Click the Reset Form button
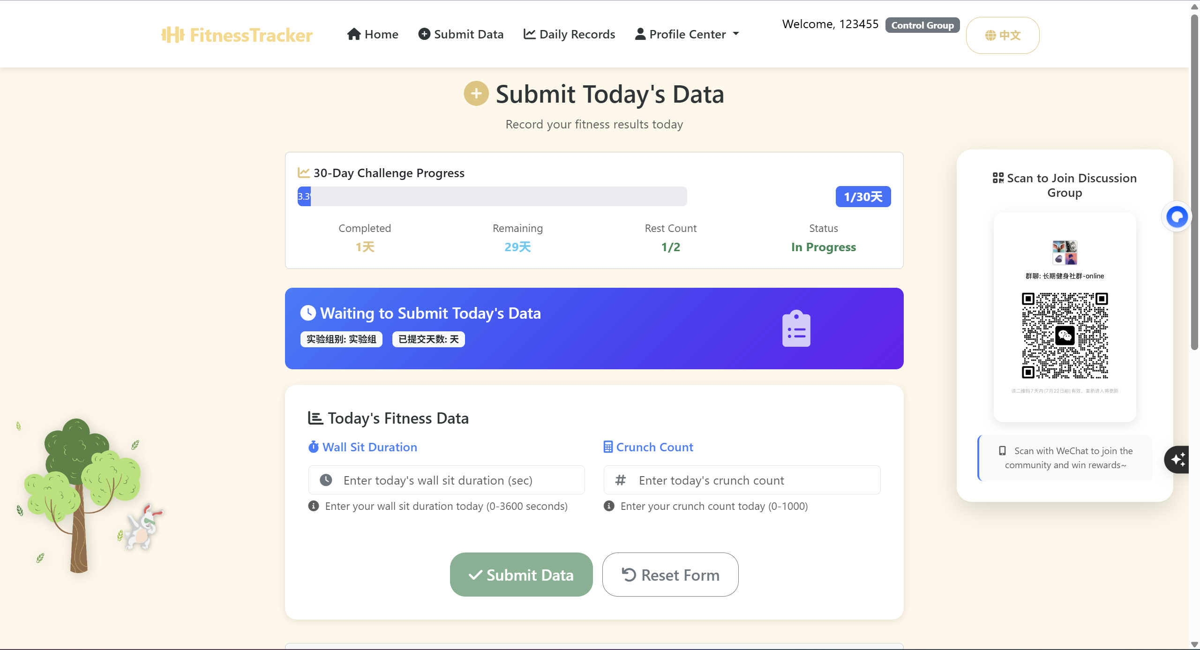The height and width of the screenshot is (650, 1200). tap(670, 575)
